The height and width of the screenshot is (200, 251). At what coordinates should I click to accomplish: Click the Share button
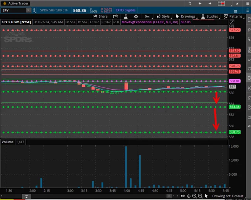click(x=100, y=16)
